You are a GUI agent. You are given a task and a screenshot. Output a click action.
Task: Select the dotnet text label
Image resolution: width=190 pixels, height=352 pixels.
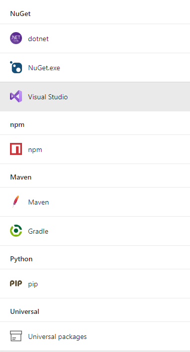pos(38,39)
